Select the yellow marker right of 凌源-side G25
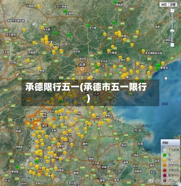Viewport: 181px width, 186px height. click(137, 32)
